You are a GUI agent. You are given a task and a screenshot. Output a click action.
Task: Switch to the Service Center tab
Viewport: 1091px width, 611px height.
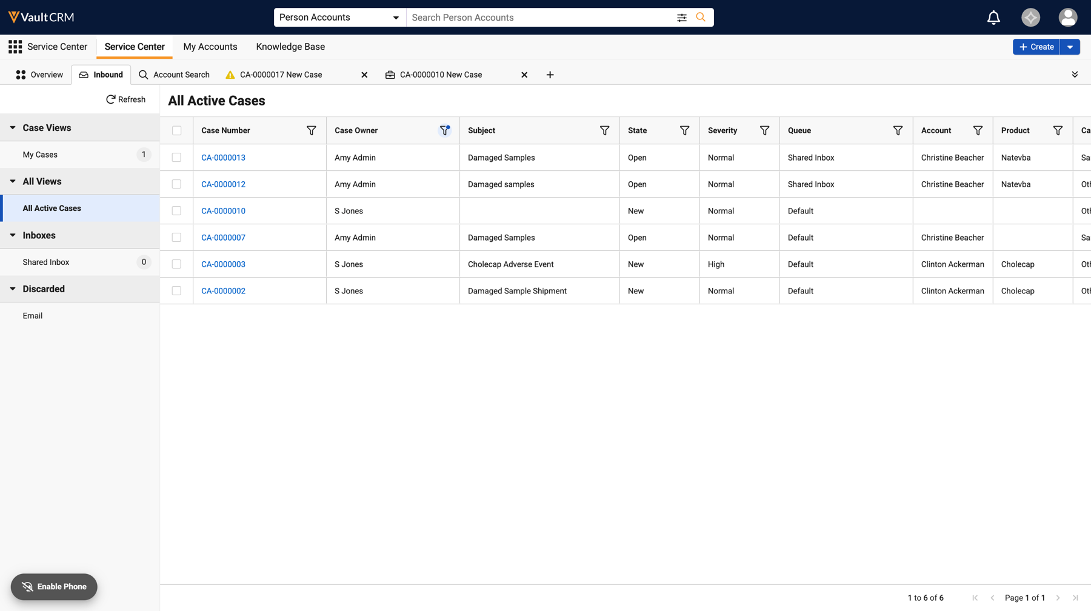click(135, 47)
